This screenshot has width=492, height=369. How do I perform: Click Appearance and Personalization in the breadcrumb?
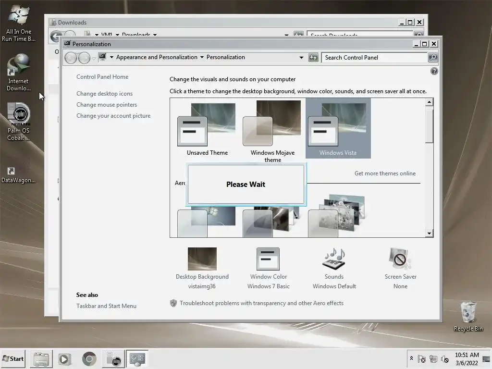[157, 57]
